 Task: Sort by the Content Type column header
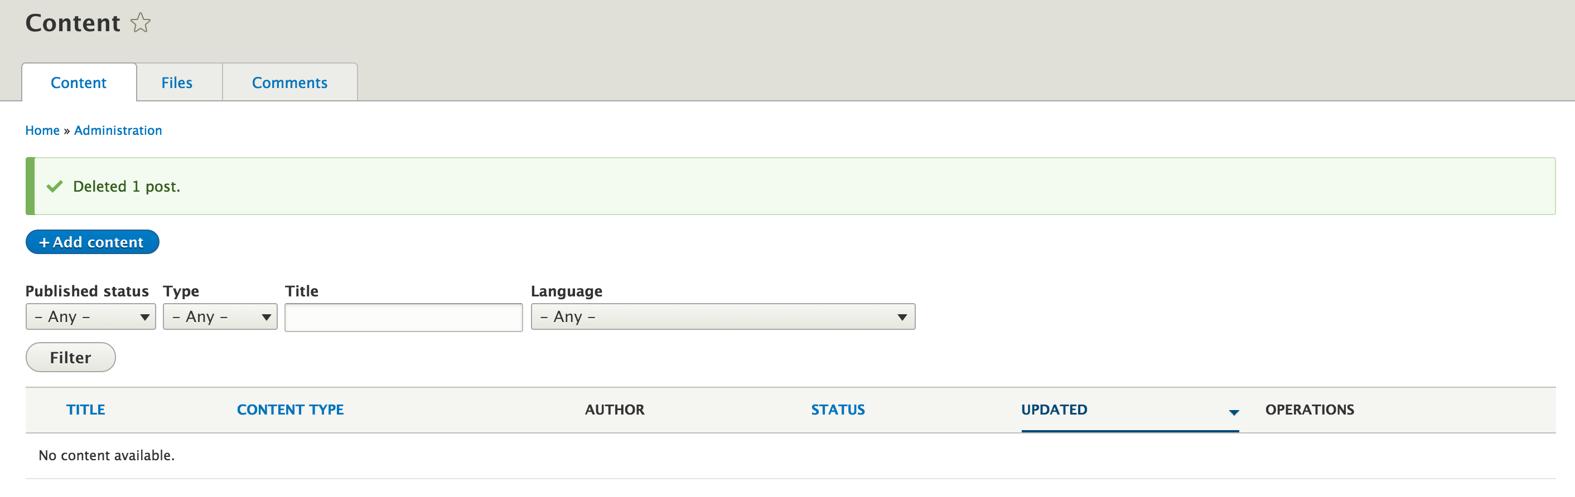pos(291,410)
